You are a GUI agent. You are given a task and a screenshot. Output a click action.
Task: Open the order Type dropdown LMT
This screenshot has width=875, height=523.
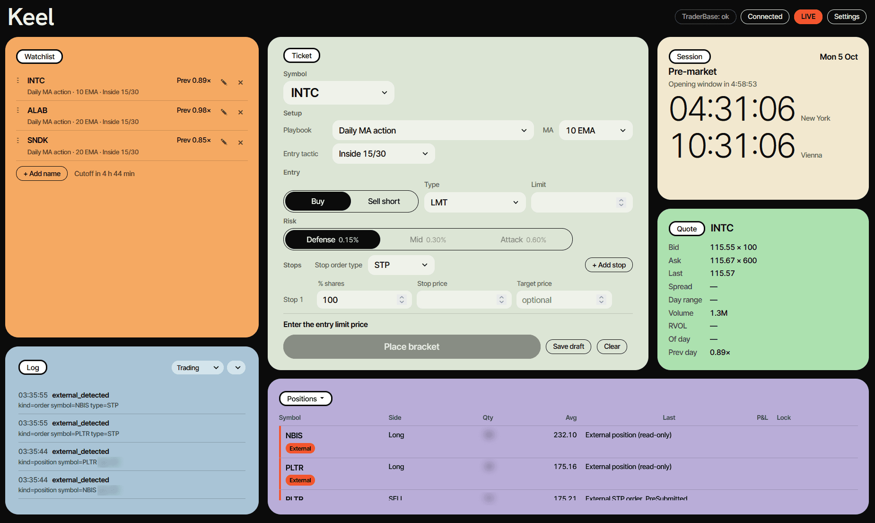[x=475, y=203]
